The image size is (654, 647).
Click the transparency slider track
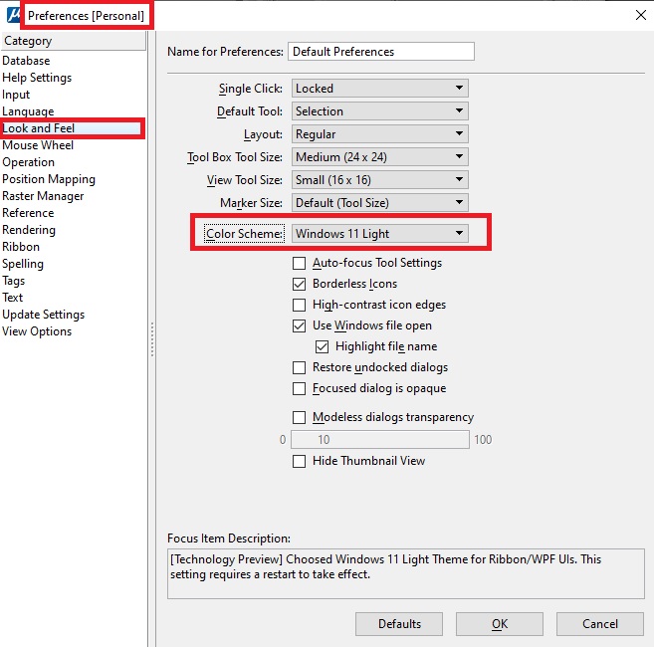[380, 440]
